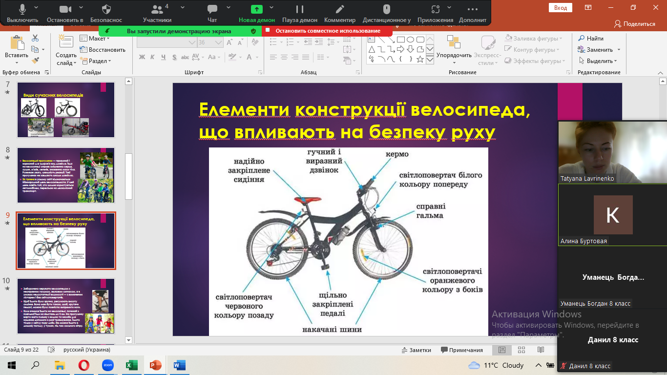
Task: Switch to Reading view icon
Action: coord(541,350)
